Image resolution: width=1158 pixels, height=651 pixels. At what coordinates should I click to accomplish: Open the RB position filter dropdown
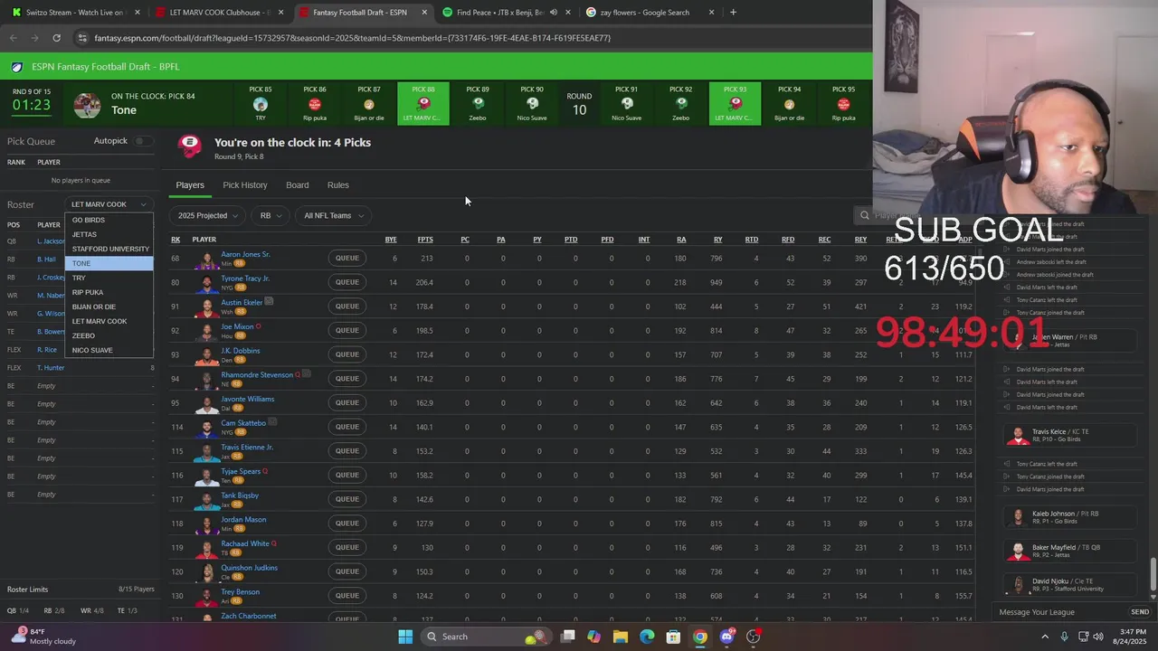[x=271, y=215]
